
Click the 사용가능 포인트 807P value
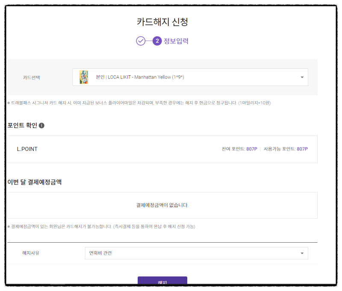(x=302, y=149)
